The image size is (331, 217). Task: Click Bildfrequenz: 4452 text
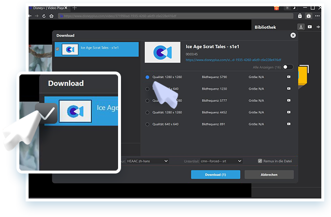click(214, 113)
